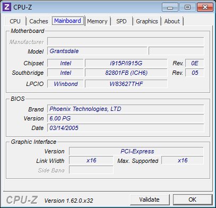Close the CPU-Z window

coord(205,7)
